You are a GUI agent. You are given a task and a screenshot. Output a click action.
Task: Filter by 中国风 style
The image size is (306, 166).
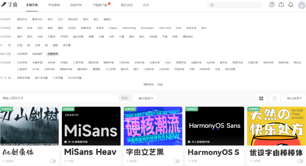tap(51, 36)
